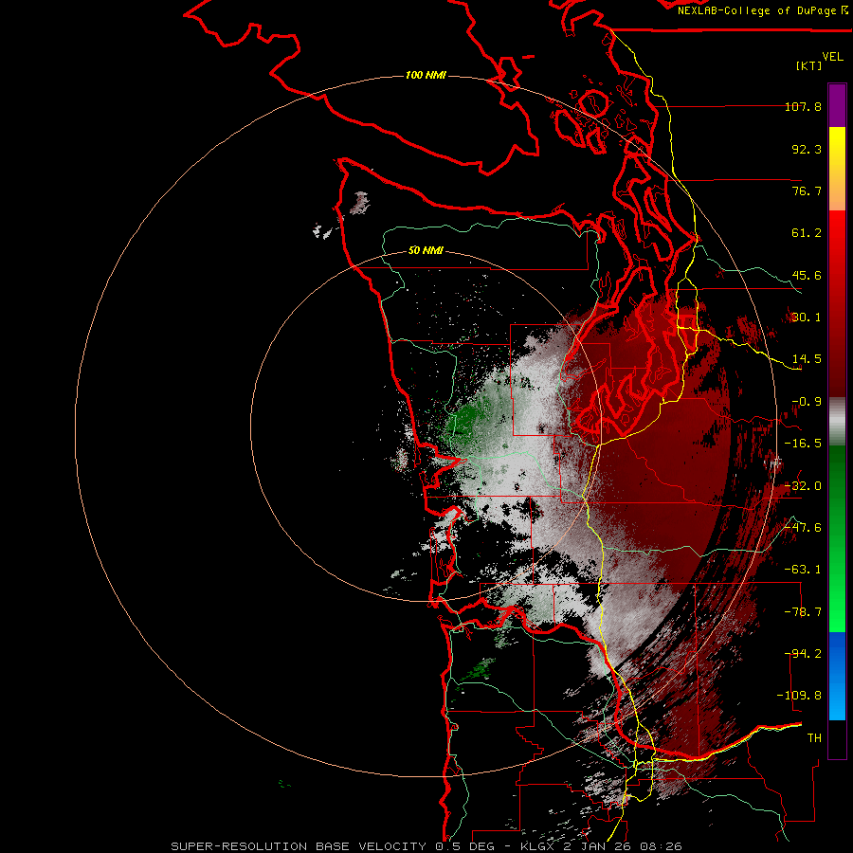Select the 61.2 scale value

(807, 233)
